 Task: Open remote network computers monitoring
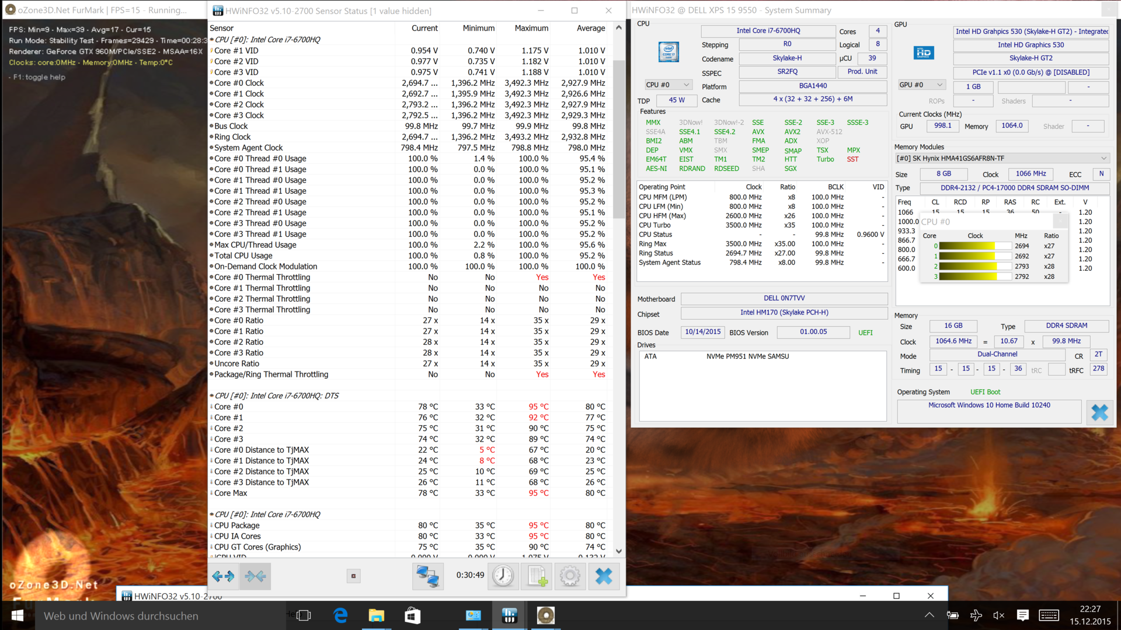tap(427, 576)
